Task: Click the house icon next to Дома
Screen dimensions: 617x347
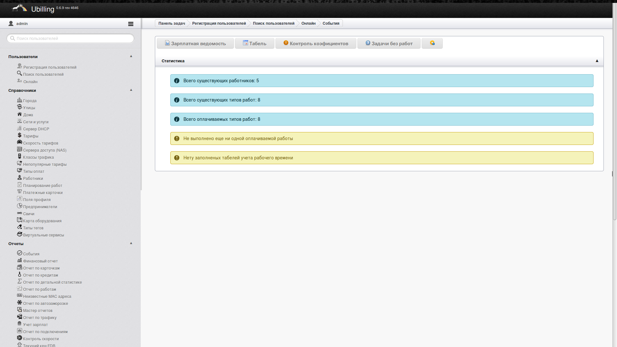Action: pyautogui.click(x=20, y=114)
